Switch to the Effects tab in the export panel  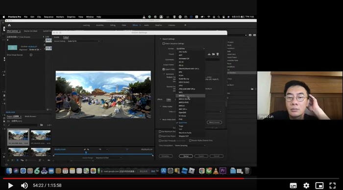pos(160,99)
